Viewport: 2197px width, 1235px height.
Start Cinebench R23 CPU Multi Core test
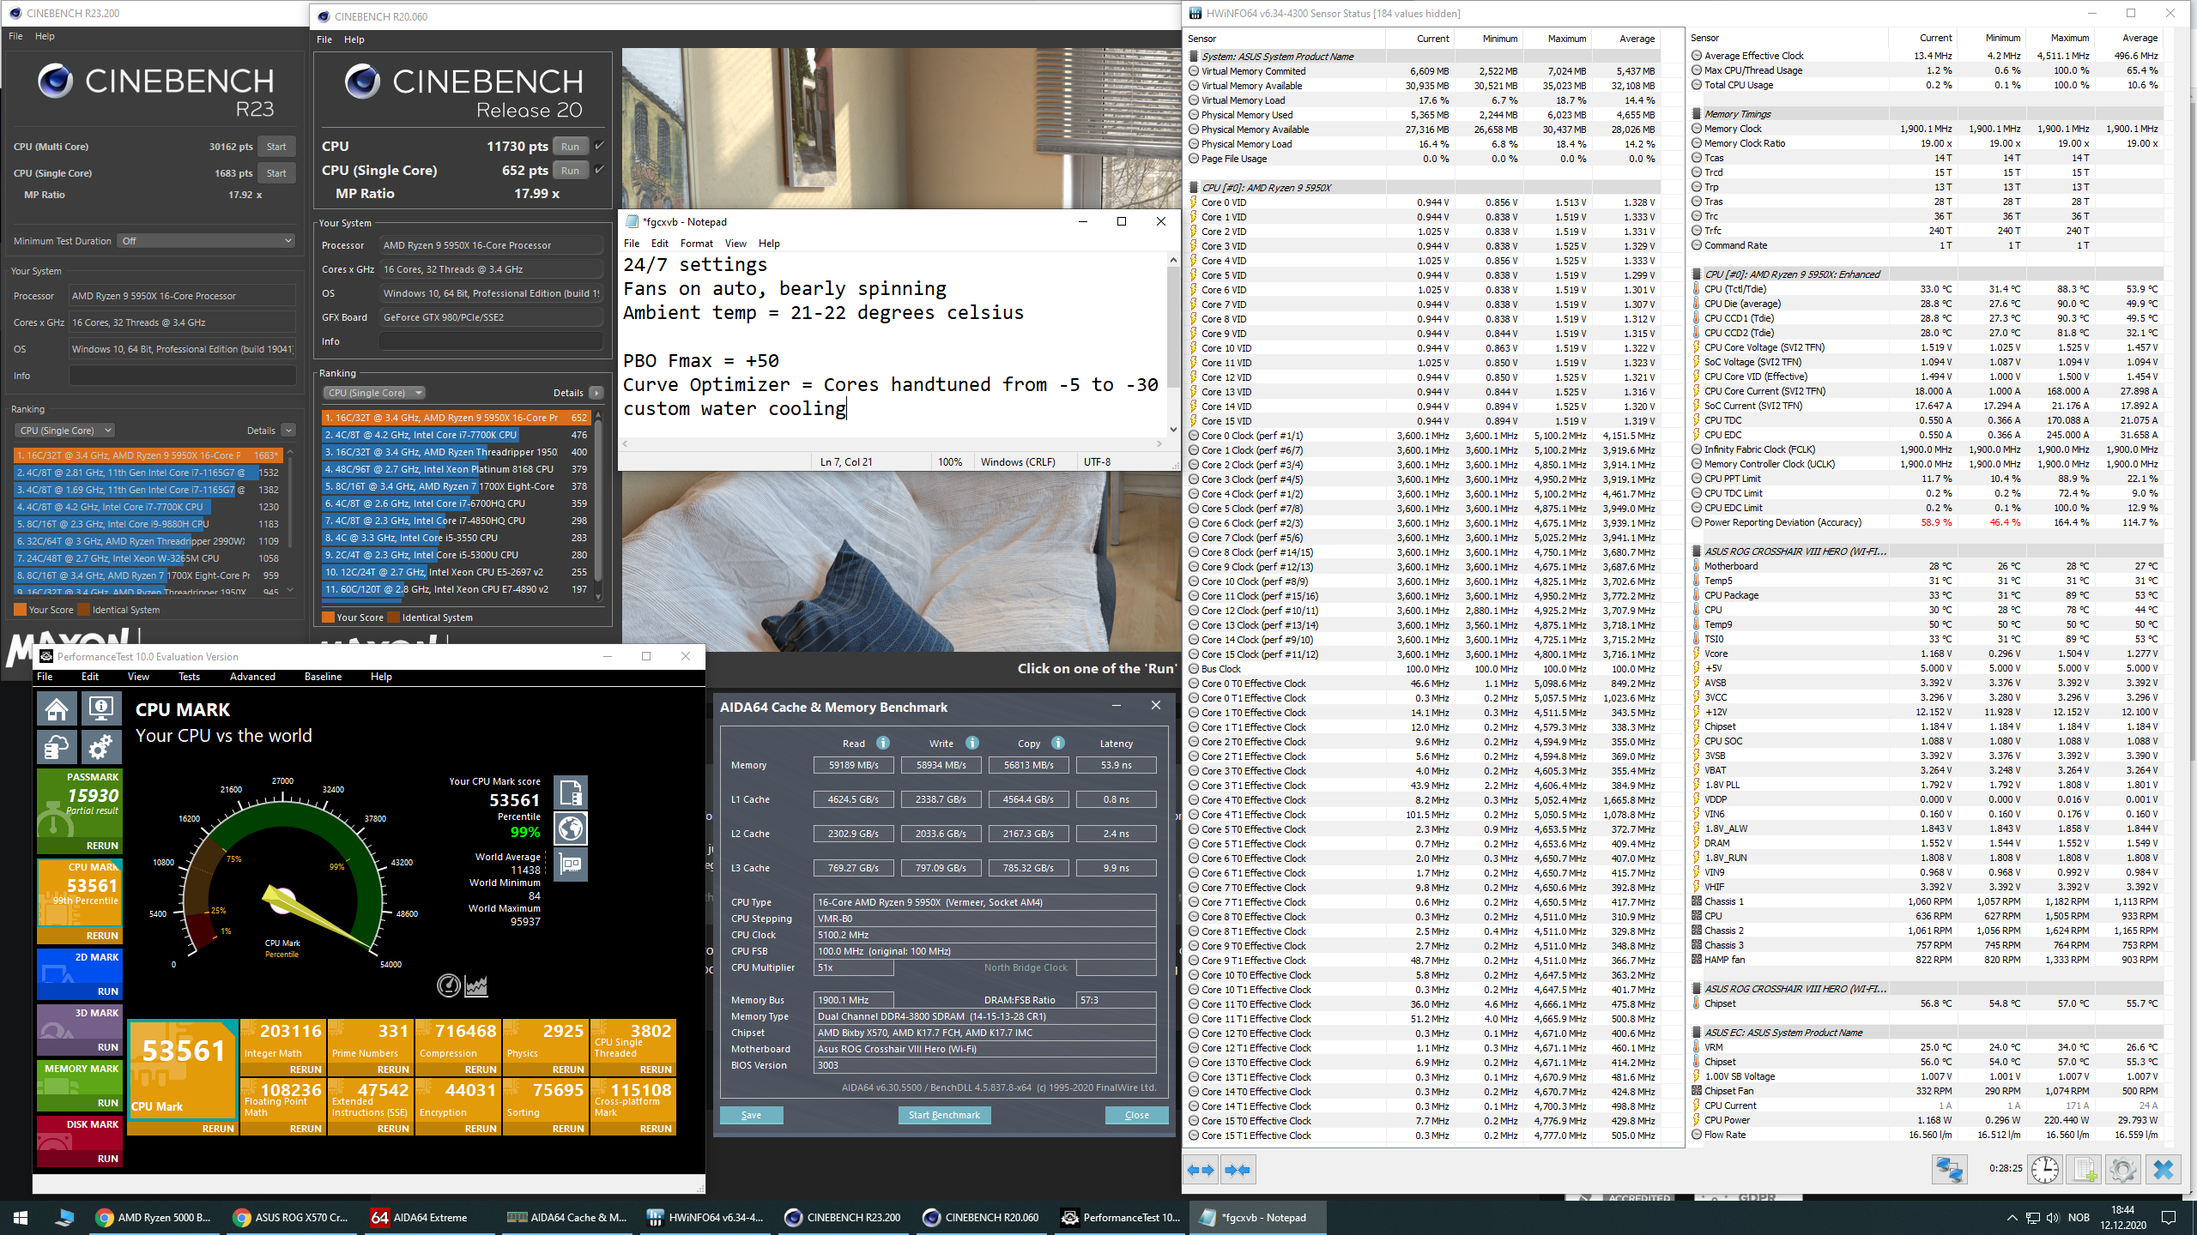coord(276,147)
